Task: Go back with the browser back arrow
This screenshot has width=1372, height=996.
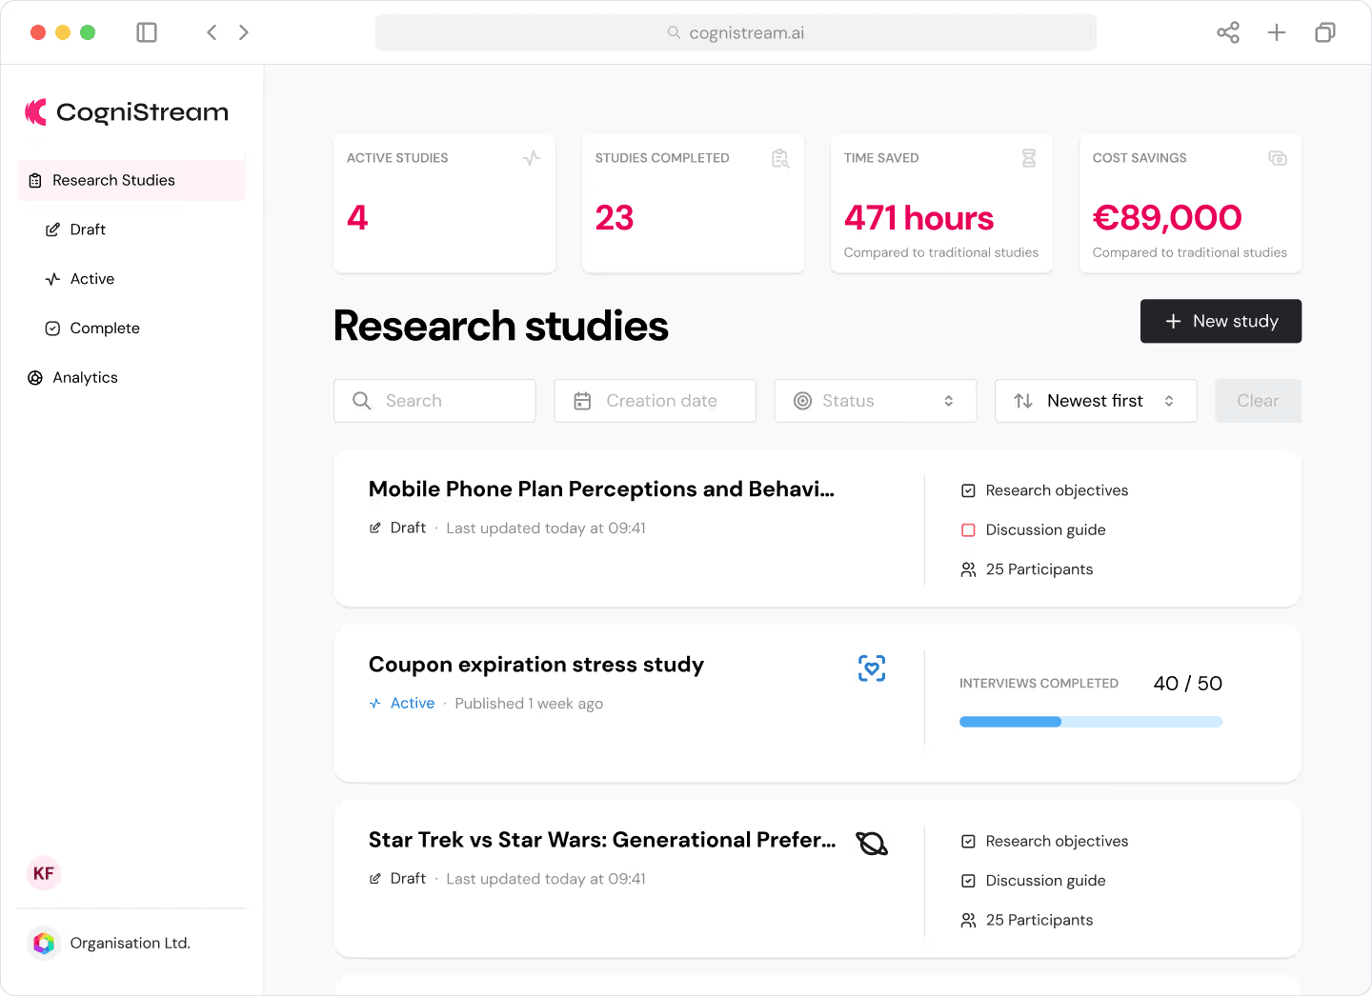Action: 212,32
